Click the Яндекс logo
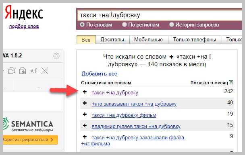The image size is (245, 155). pyautogui.click(x=24, y=12)
